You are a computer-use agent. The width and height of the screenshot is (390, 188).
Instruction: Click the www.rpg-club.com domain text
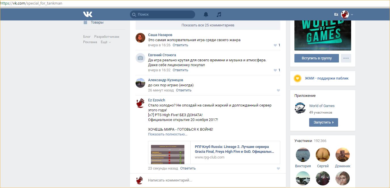210,157
